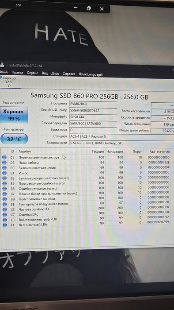Viewport: 174px width, 310px height.
Task: Click the Стандарт field ACS-4 Revision 5
Action: (121, 136)
